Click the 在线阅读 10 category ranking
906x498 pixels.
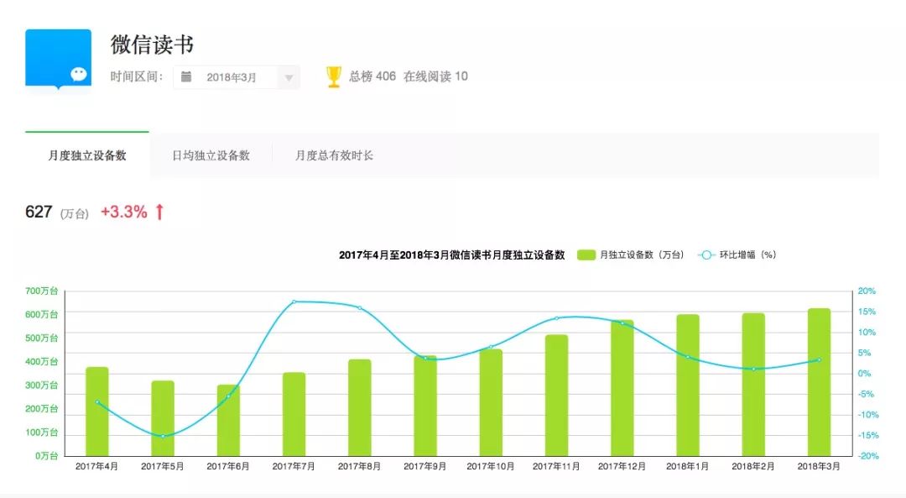(435, 76)
